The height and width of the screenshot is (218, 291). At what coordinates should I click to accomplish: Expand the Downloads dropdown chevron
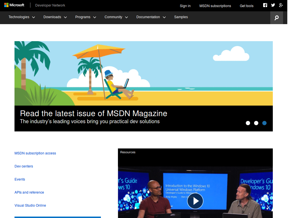[65, 17]
